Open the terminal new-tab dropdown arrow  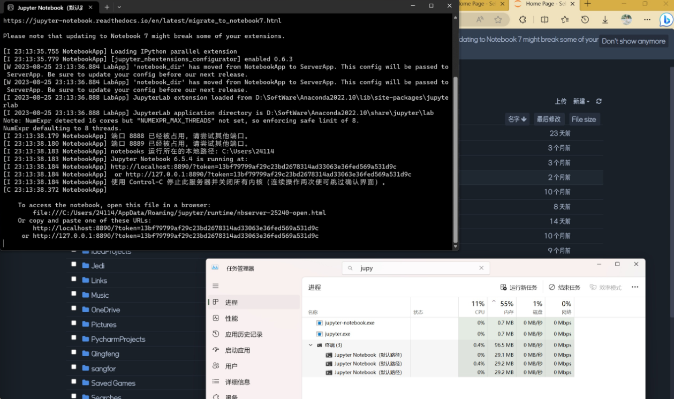point(119,7)
